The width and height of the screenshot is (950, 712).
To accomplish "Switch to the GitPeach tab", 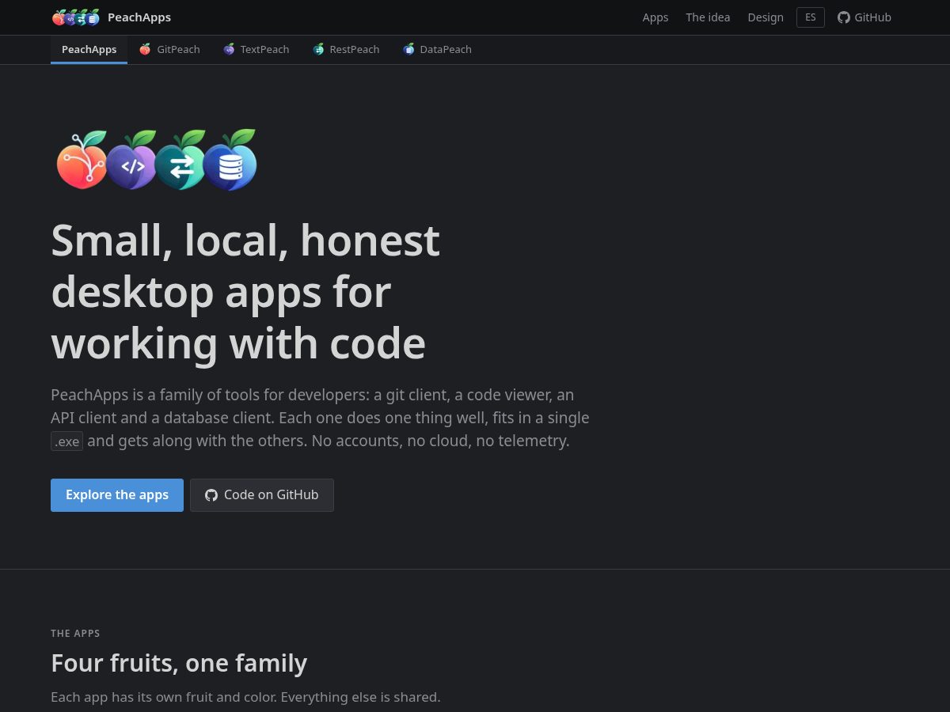I will point(169,49).
